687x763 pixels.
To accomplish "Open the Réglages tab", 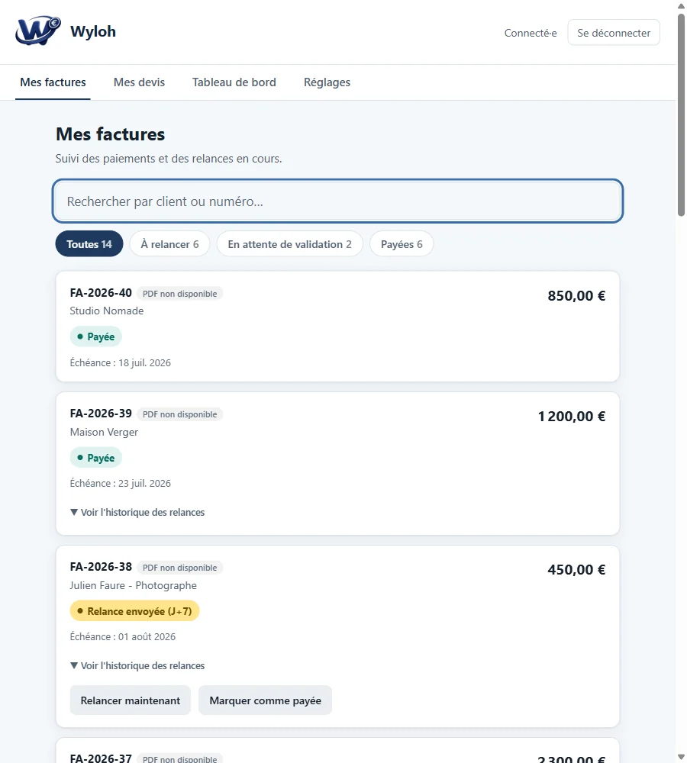I will [327, 82].
